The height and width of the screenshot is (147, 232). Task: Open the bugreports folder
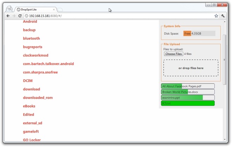pos(33,47)
